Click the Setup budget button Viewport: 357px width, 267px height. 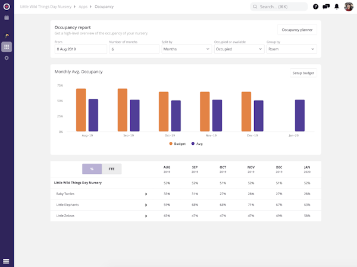(303, 73)
